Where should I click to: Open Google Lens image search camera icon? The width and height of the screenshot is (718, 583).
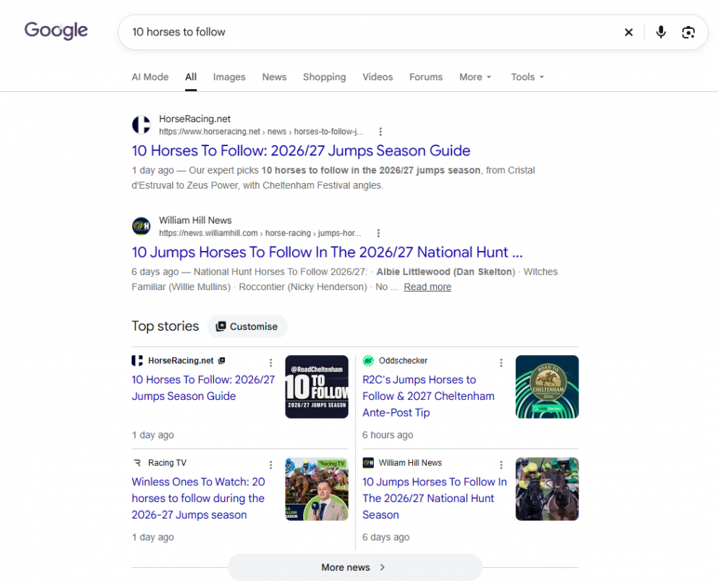point(688,32)
